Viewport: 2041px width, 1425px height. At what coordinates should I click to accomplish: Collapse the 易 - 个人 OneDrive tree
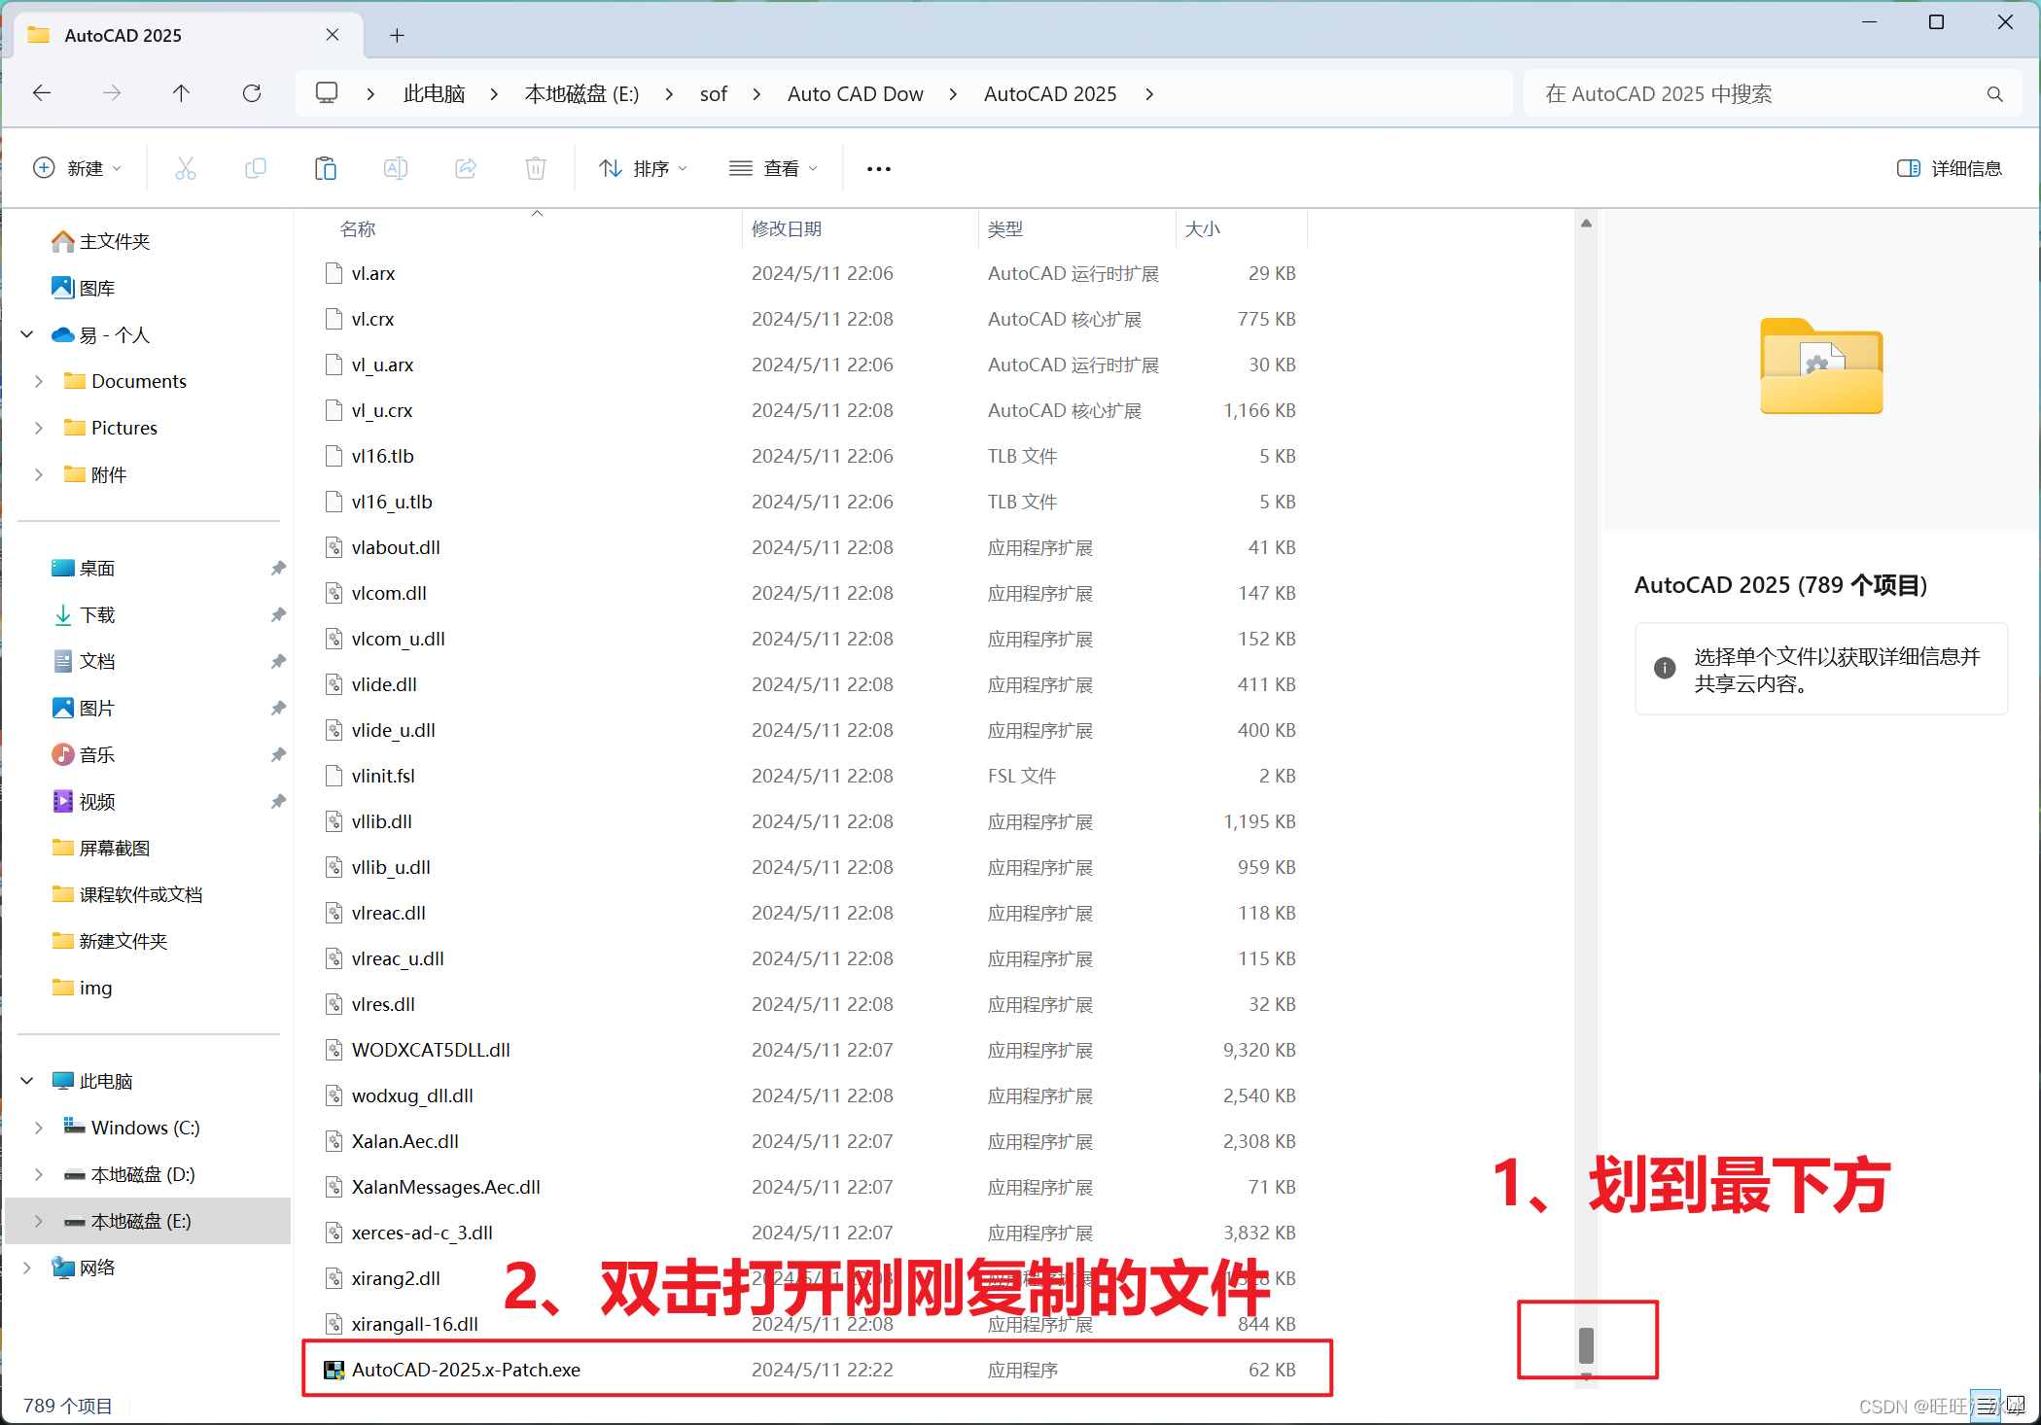pos(27,335)
